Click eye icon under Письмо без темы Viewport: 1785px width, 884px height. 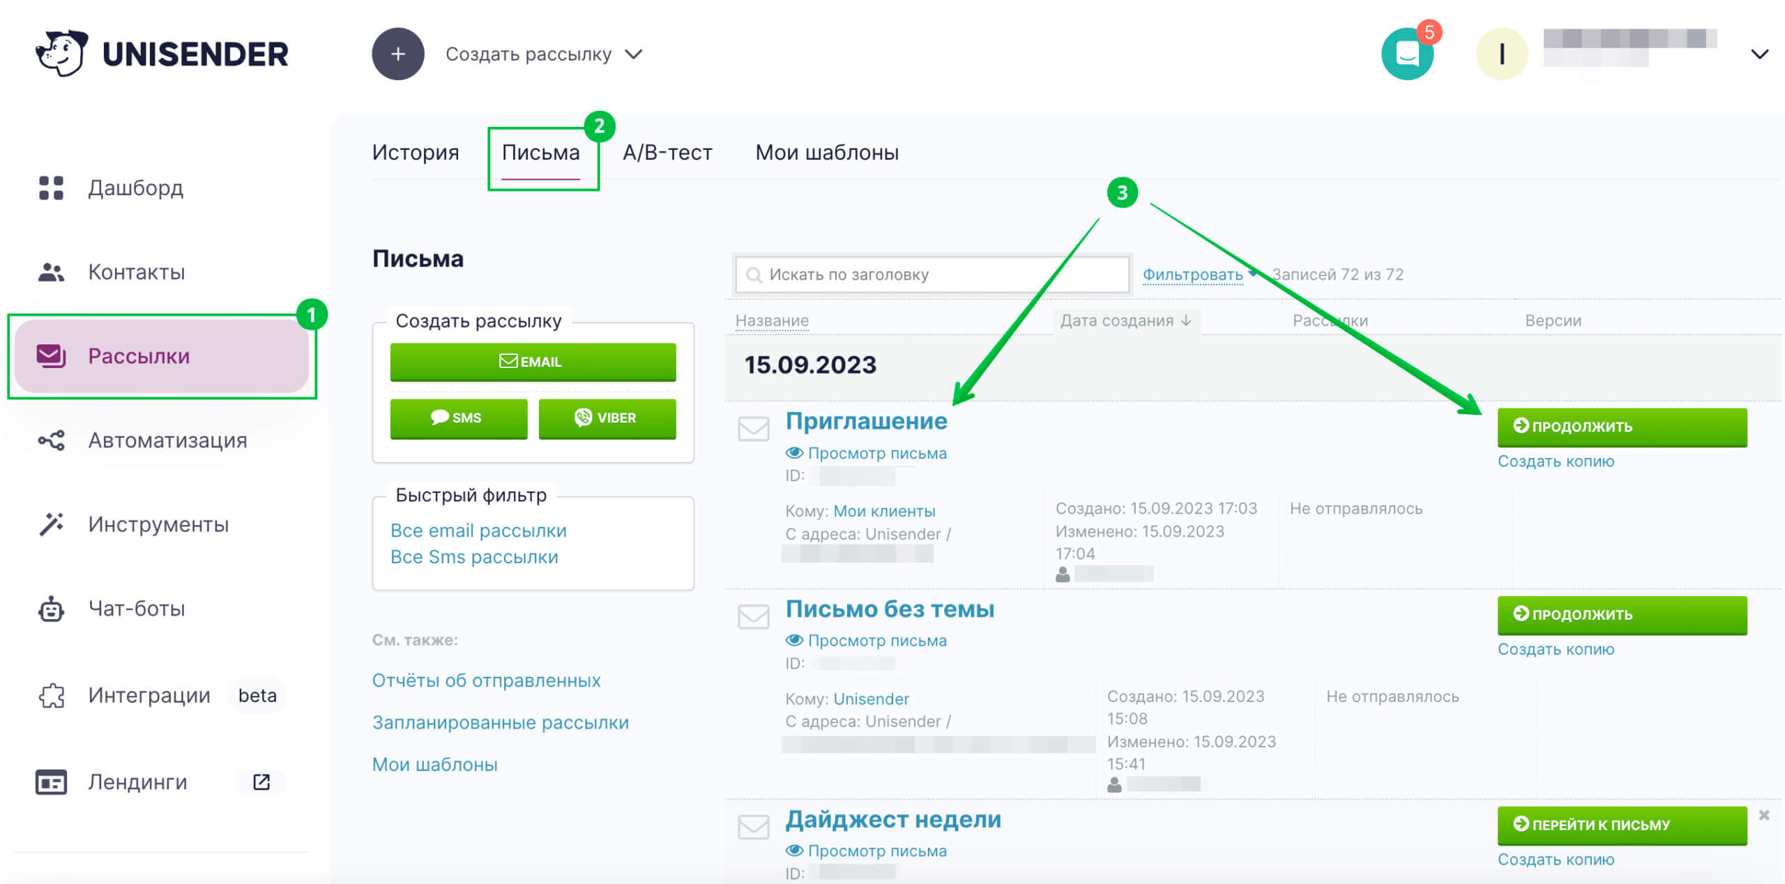tap(794, 640)
